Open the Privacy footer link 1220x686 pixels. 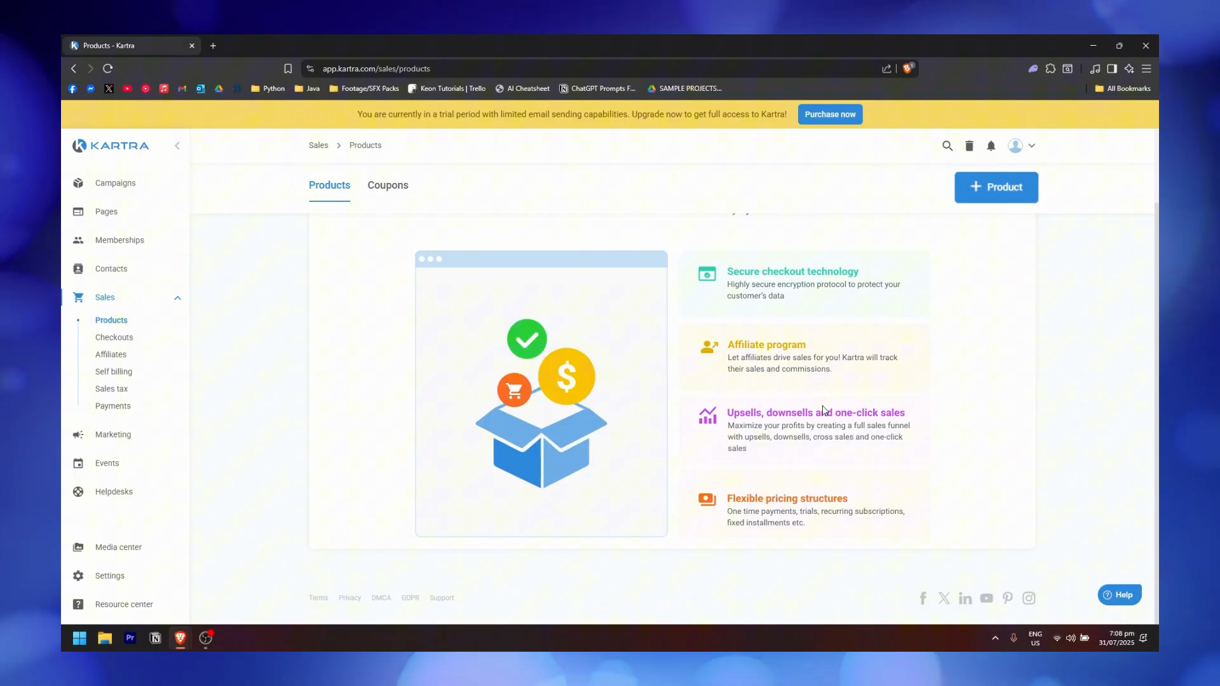pos(349,598)
